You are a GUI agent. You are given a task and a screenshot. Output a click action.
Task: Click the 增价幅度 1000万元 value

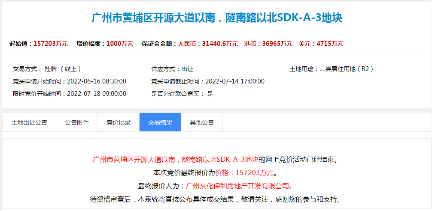pos(120,44)
